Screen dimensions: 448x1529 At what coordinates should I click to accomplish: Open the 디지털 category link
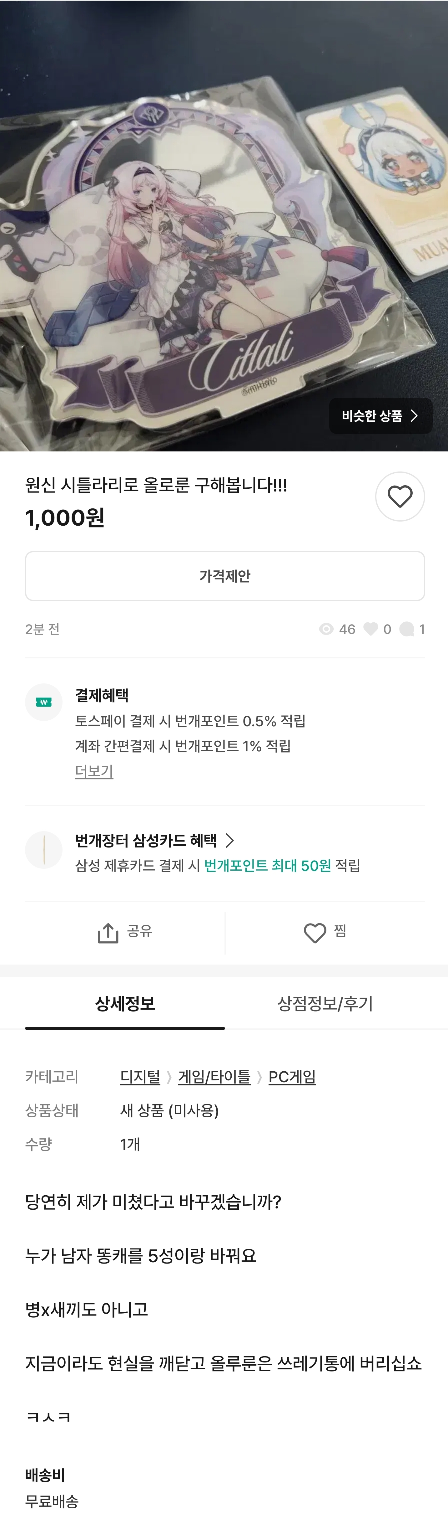[x=140, y=1077]
